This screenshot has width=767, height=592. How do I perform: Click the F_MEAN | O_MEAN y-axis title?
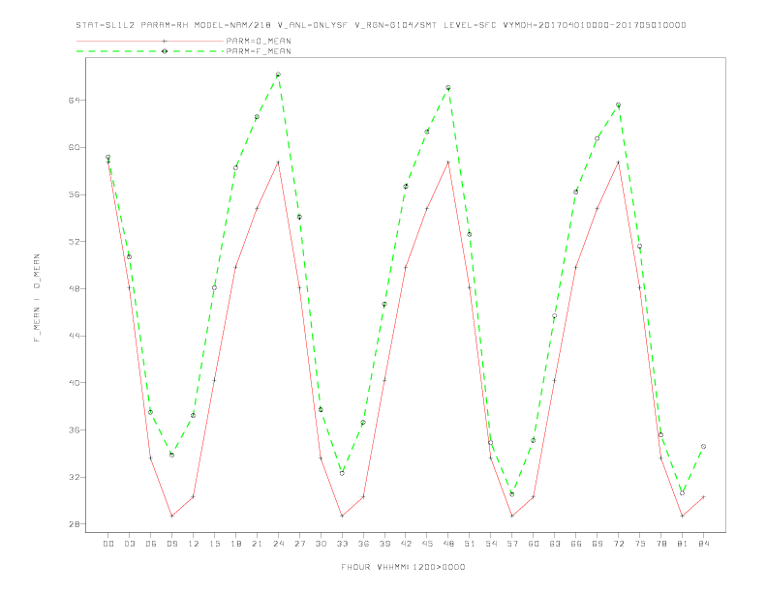pyautogui.click(x=37, y=298)
